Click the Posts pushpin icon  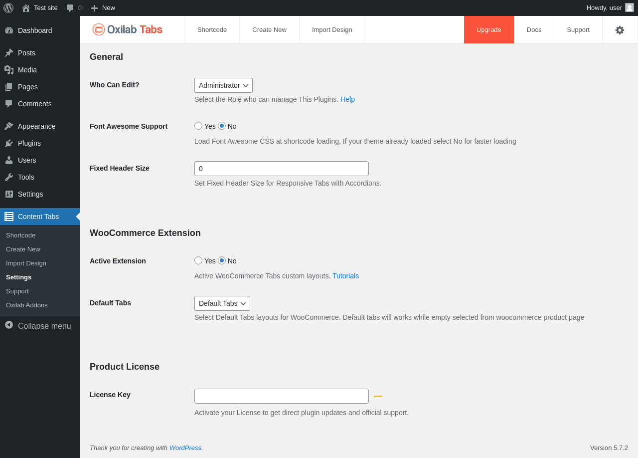click(x=9, y=53)
